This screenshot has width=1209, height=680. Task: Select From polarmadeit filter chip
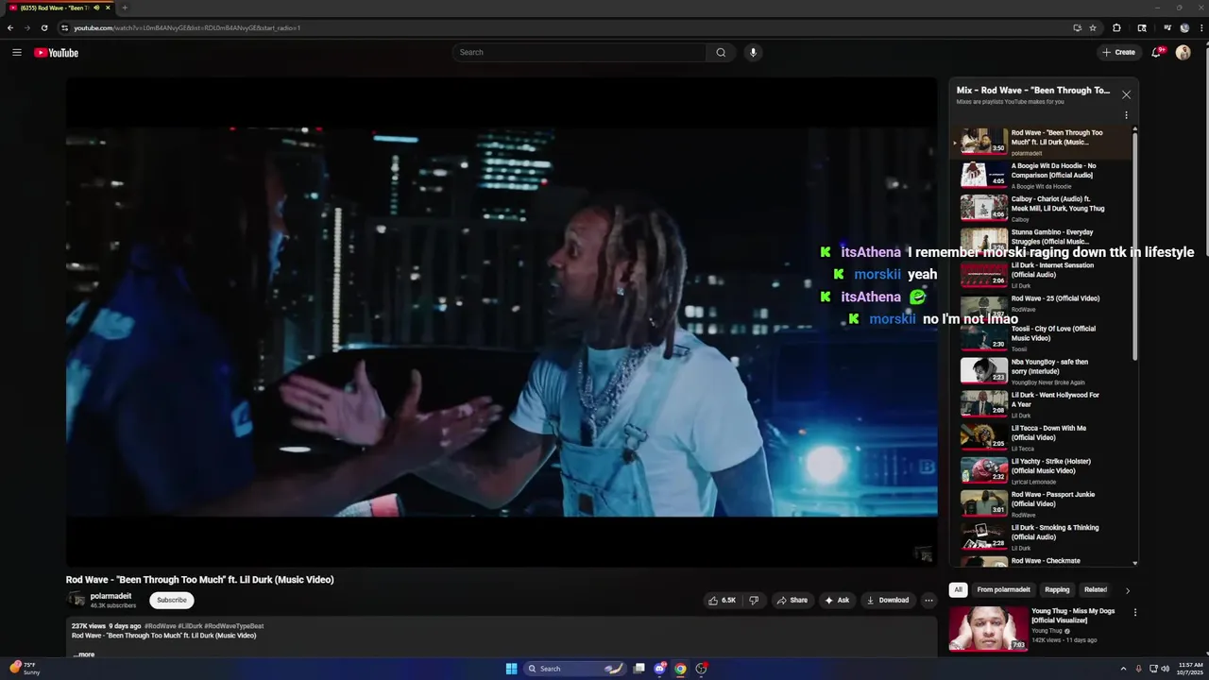[x=1003, y=590]
